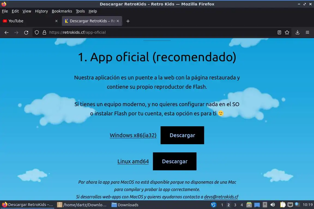The image size is (314, 209).
Task: Close the YouTube tab
Action: [56, 21]
